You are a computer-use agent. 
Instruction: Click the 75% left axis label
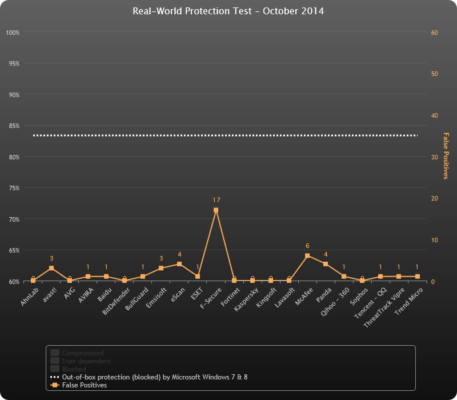click(x=14, y=188)
